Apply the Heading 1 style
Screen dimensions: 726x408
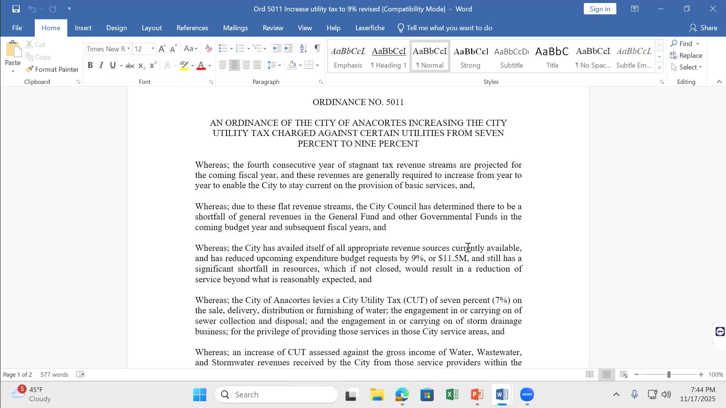[389, 56]
